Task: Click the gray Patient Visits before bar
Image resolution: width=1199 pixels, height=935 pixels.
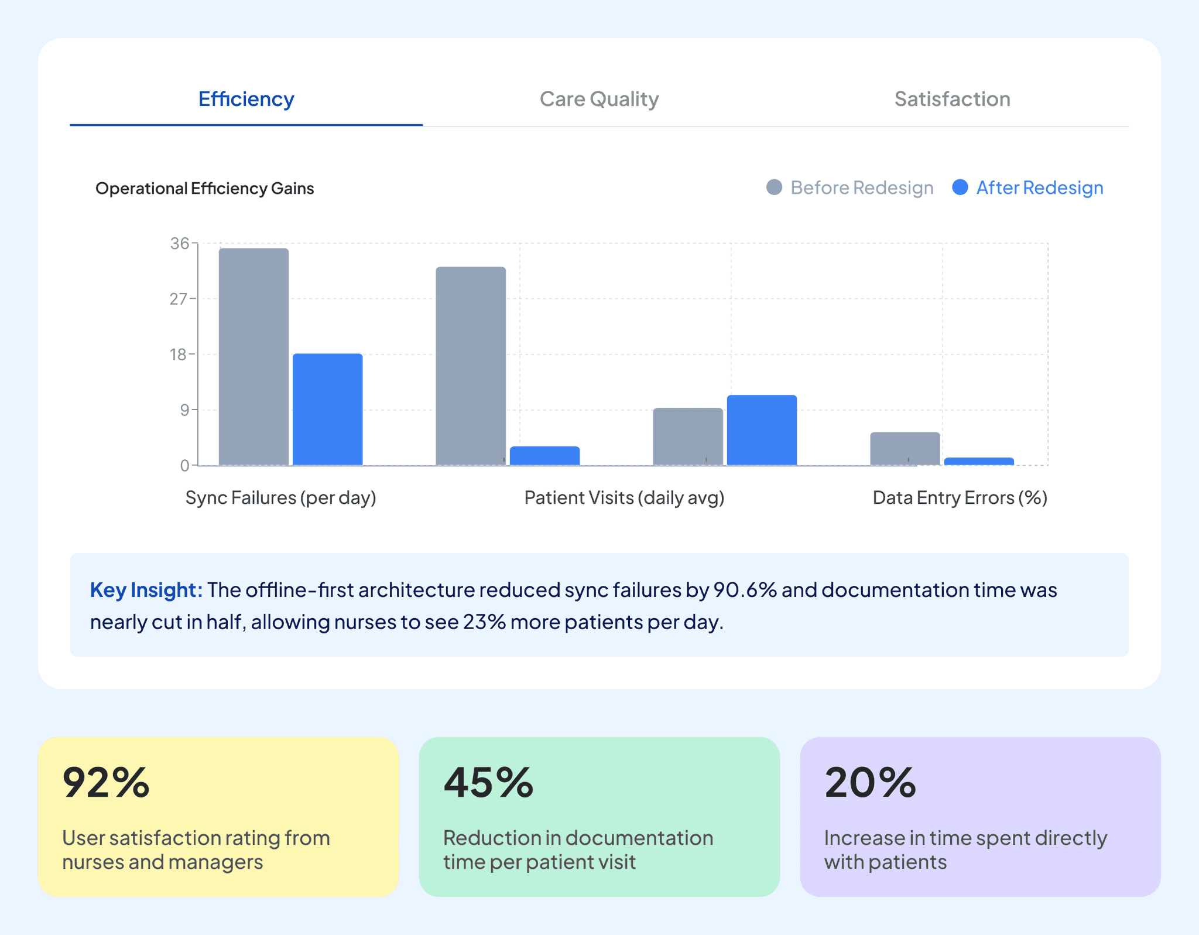Action: tap(688, 436)
